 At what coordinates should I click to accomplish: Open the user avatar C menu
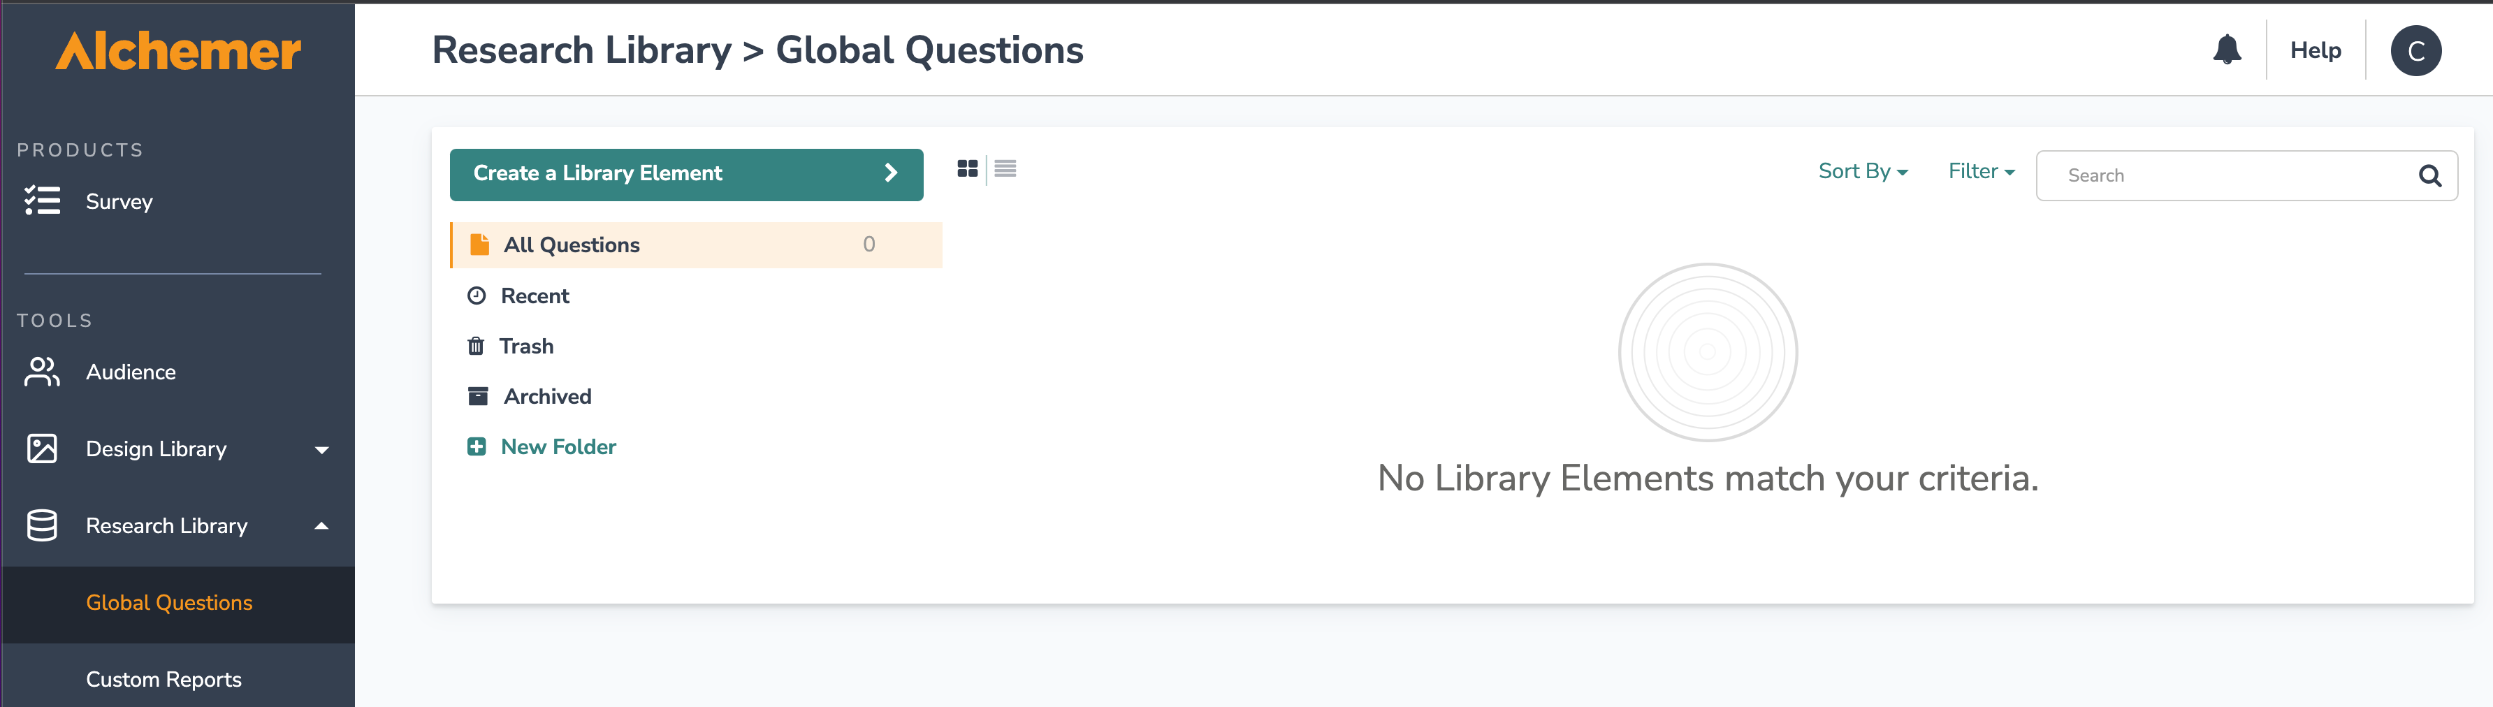2415,50
